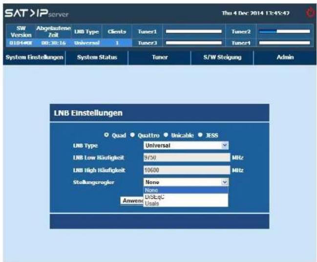Choose None in the Stellungsregler list
The height and width of the screenshot is (262, 317).
coord(186,190)
